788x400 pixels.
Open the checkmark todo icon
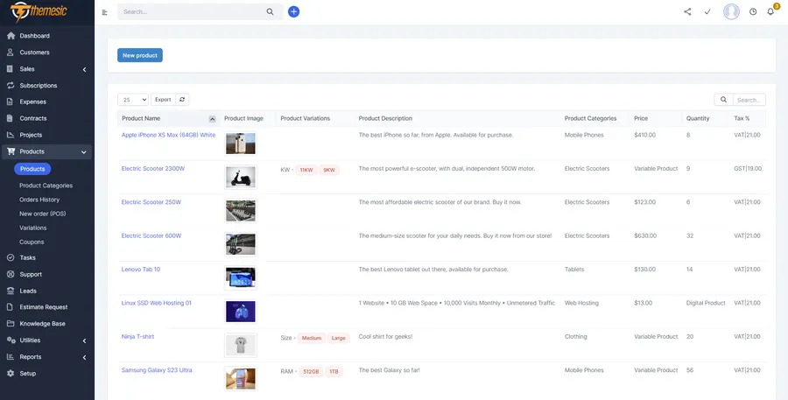(707, 11)
